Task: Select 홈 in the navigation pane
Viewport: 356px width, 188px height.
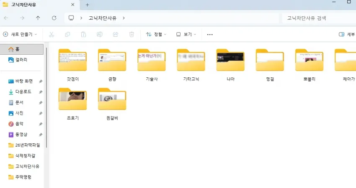Action: click(x=21, y=49)
